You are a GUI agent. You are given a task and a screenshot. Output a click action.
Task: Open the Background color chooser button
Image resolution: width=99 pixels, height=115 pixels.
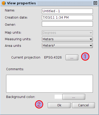[x=74, y=97]
